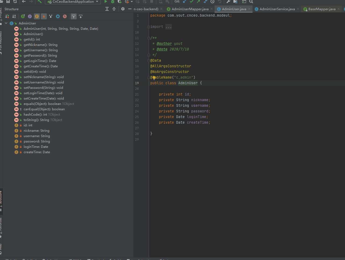
Task: Close the AdminUserMapper.java tab
Action: (212, 9)
